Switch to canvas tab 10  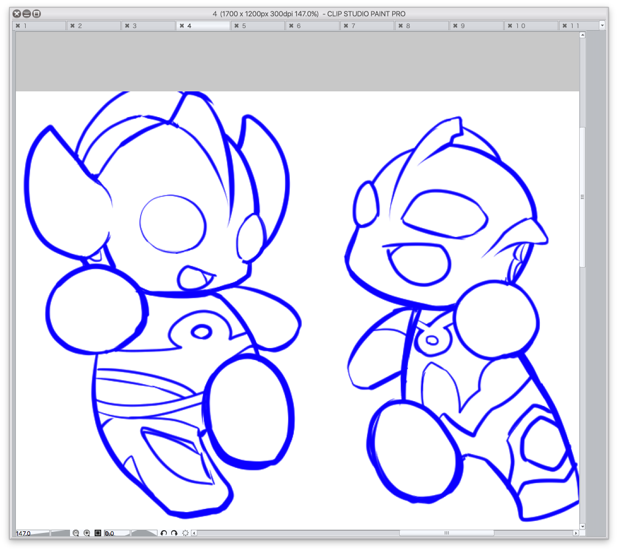(532, 26)
